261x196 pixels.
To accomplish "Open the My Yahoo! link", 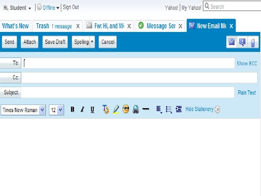I will (x=191, y=8).
